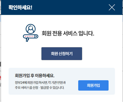Click the password bar graphic with red dots
The height and width of the screenshot is (102, 123).
[x=31, y=36]
